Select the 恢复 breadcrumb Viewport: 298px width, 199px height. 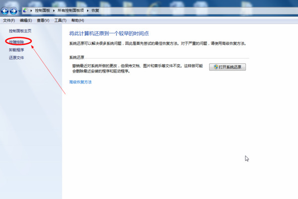point(95,10)
